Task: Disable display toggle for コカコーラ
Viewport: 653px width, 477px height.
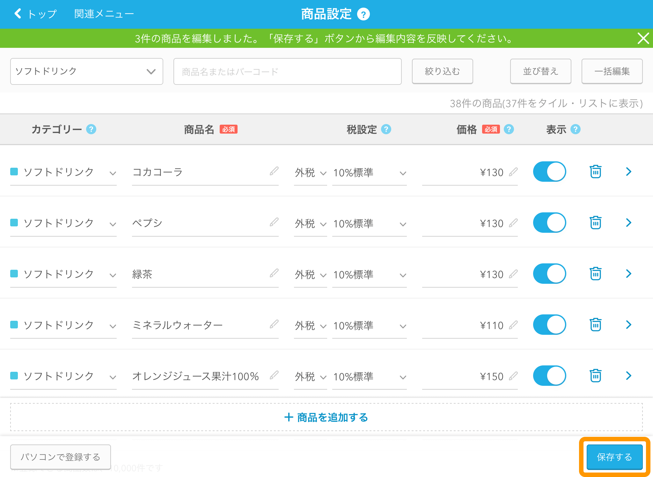Action: pos(549,172)
